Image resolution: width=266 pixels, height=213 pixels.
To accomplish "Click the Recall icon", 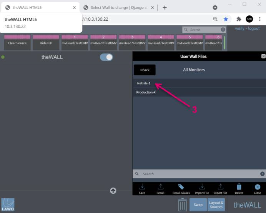I will point(160,186).
